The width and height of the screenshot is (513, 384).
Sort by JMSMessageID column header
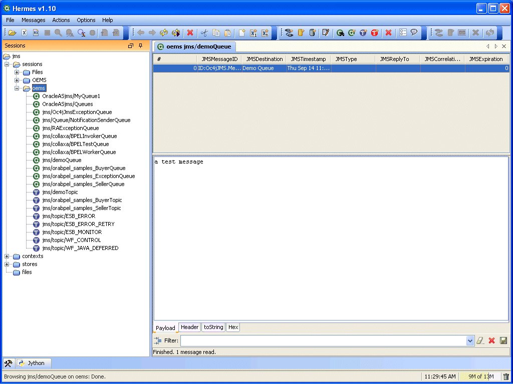219,59
